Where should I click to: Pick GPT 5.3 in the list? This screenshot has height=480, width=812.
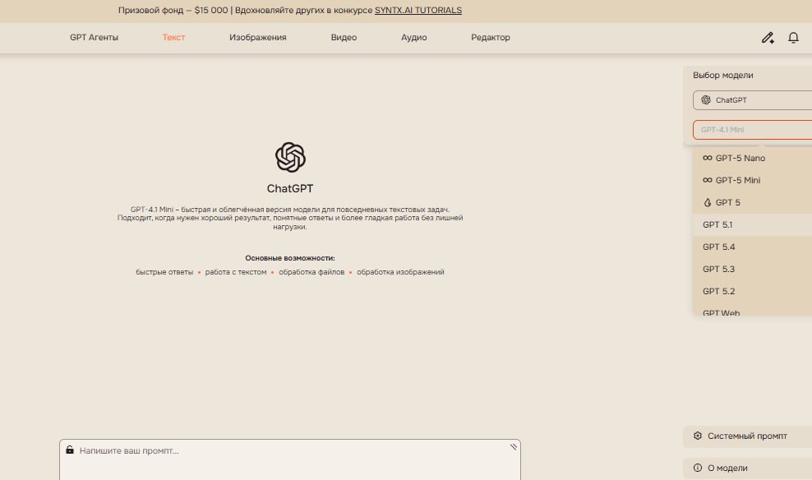(753, 270)
